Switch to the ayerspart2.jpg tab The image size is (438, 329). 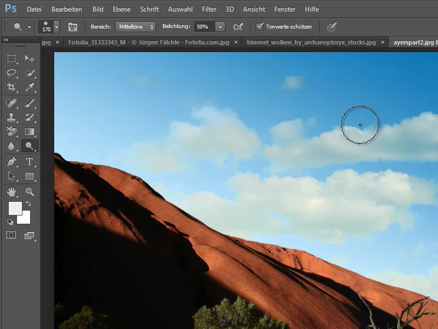(414, 42)
